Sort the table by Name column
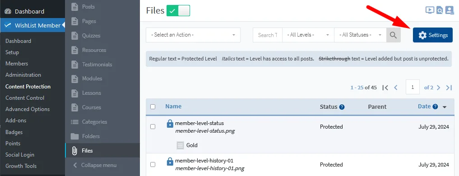 coord(173,107)
